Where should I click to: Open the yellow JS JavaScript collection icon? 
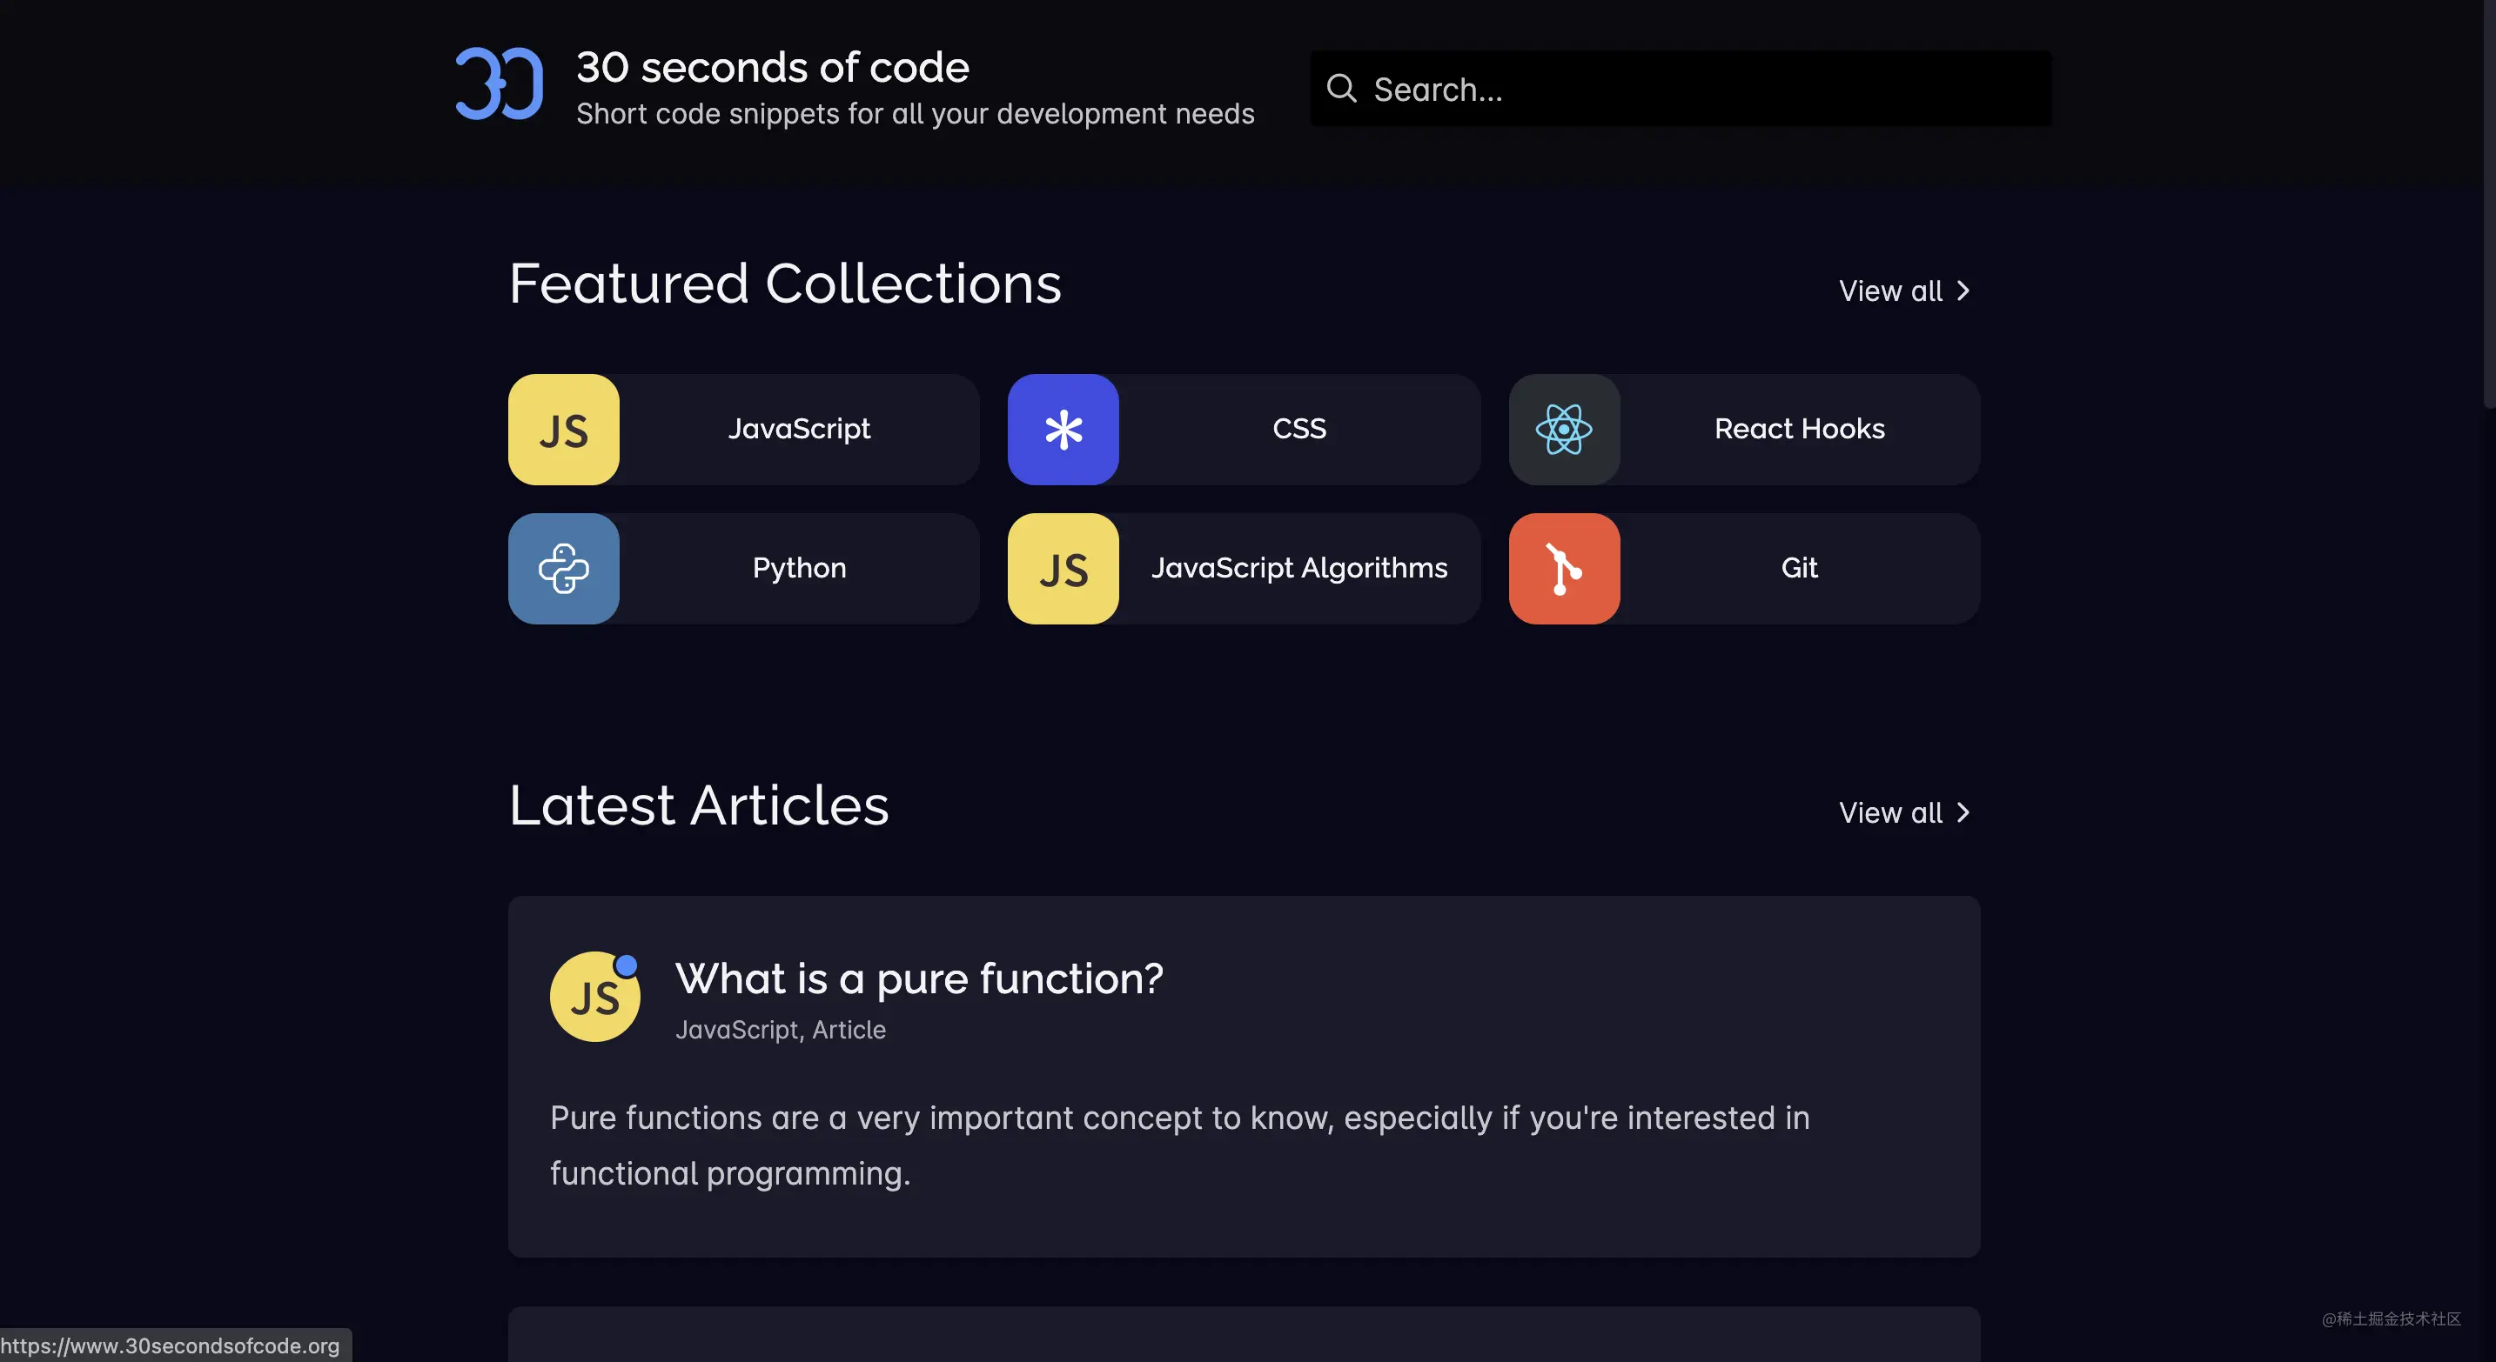(x=563, y=430)
